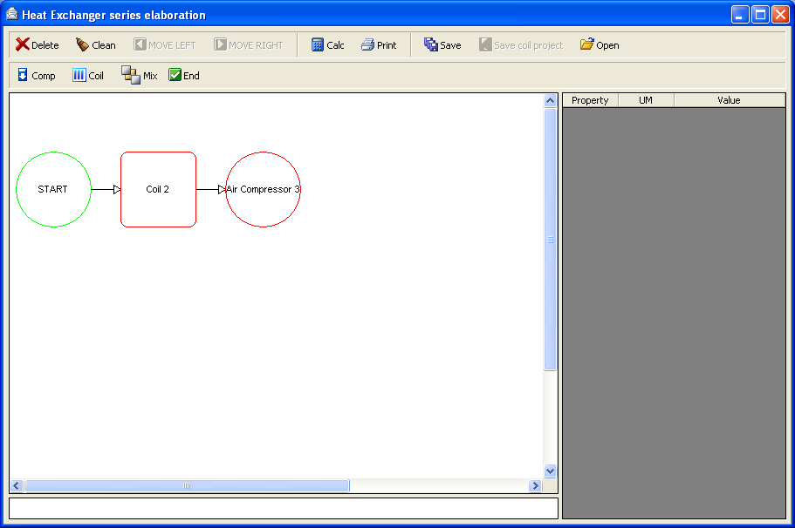The width and height of the screenshot is (795, 528).
Task: Add the End element
Action: tap(184, 76)
